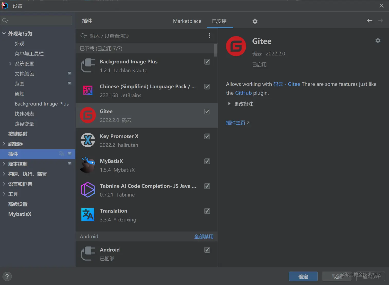Click the Translation plugin icon

point(88,215)
